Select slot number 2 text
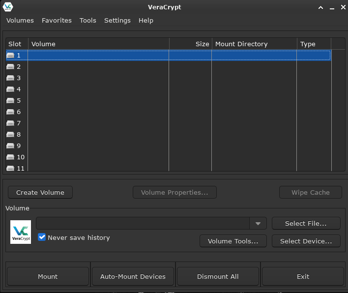The image size is (348, 293). click(19, 66)
